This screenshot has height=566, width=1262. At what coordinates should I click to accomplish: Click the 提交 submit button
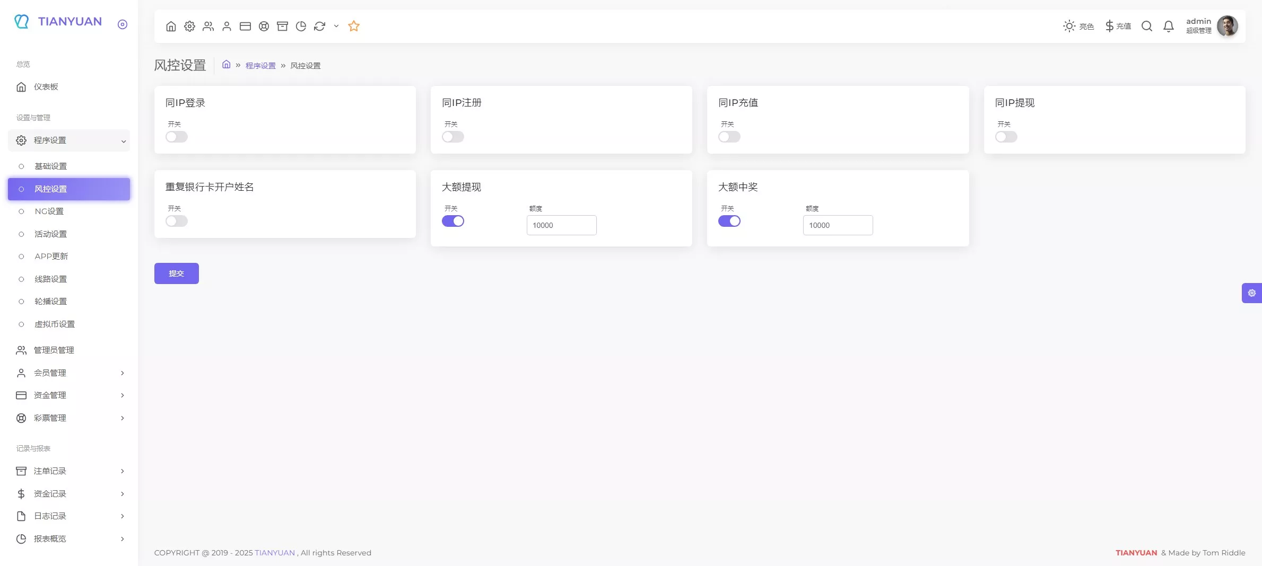point(176,273)
